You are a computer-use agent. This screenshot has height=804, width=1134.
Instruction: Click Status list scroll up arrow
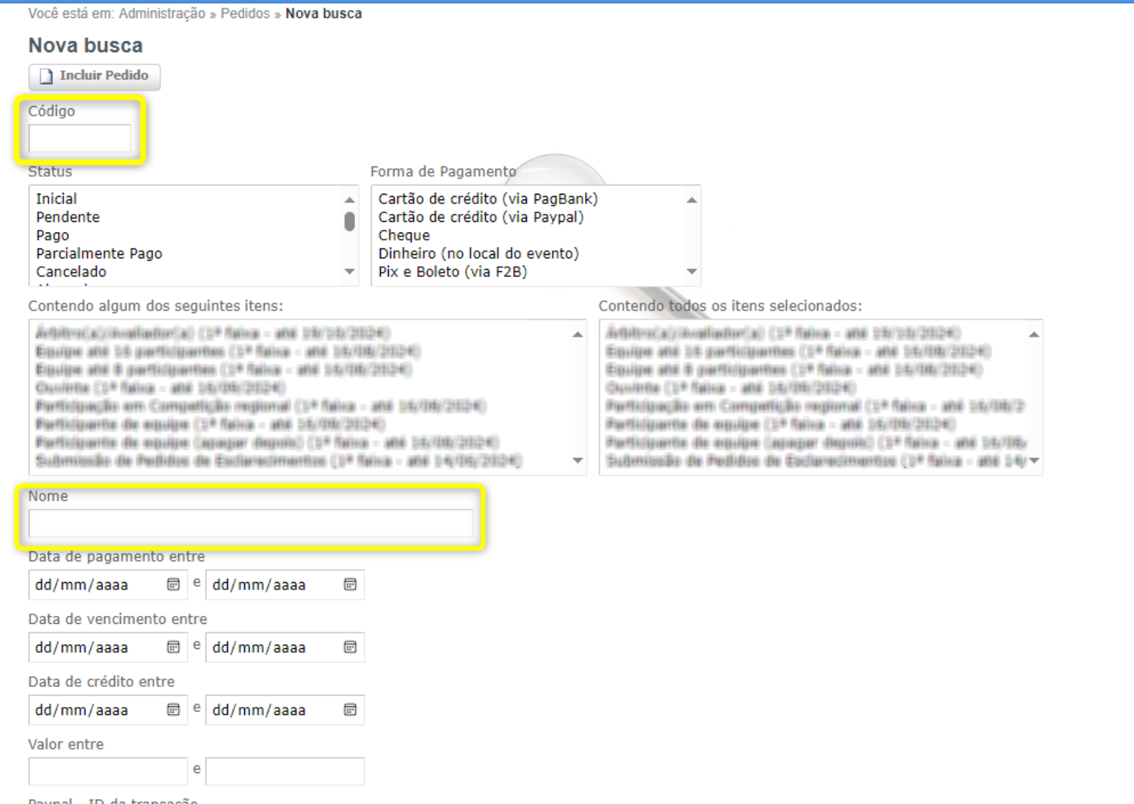tap(349, 200)
